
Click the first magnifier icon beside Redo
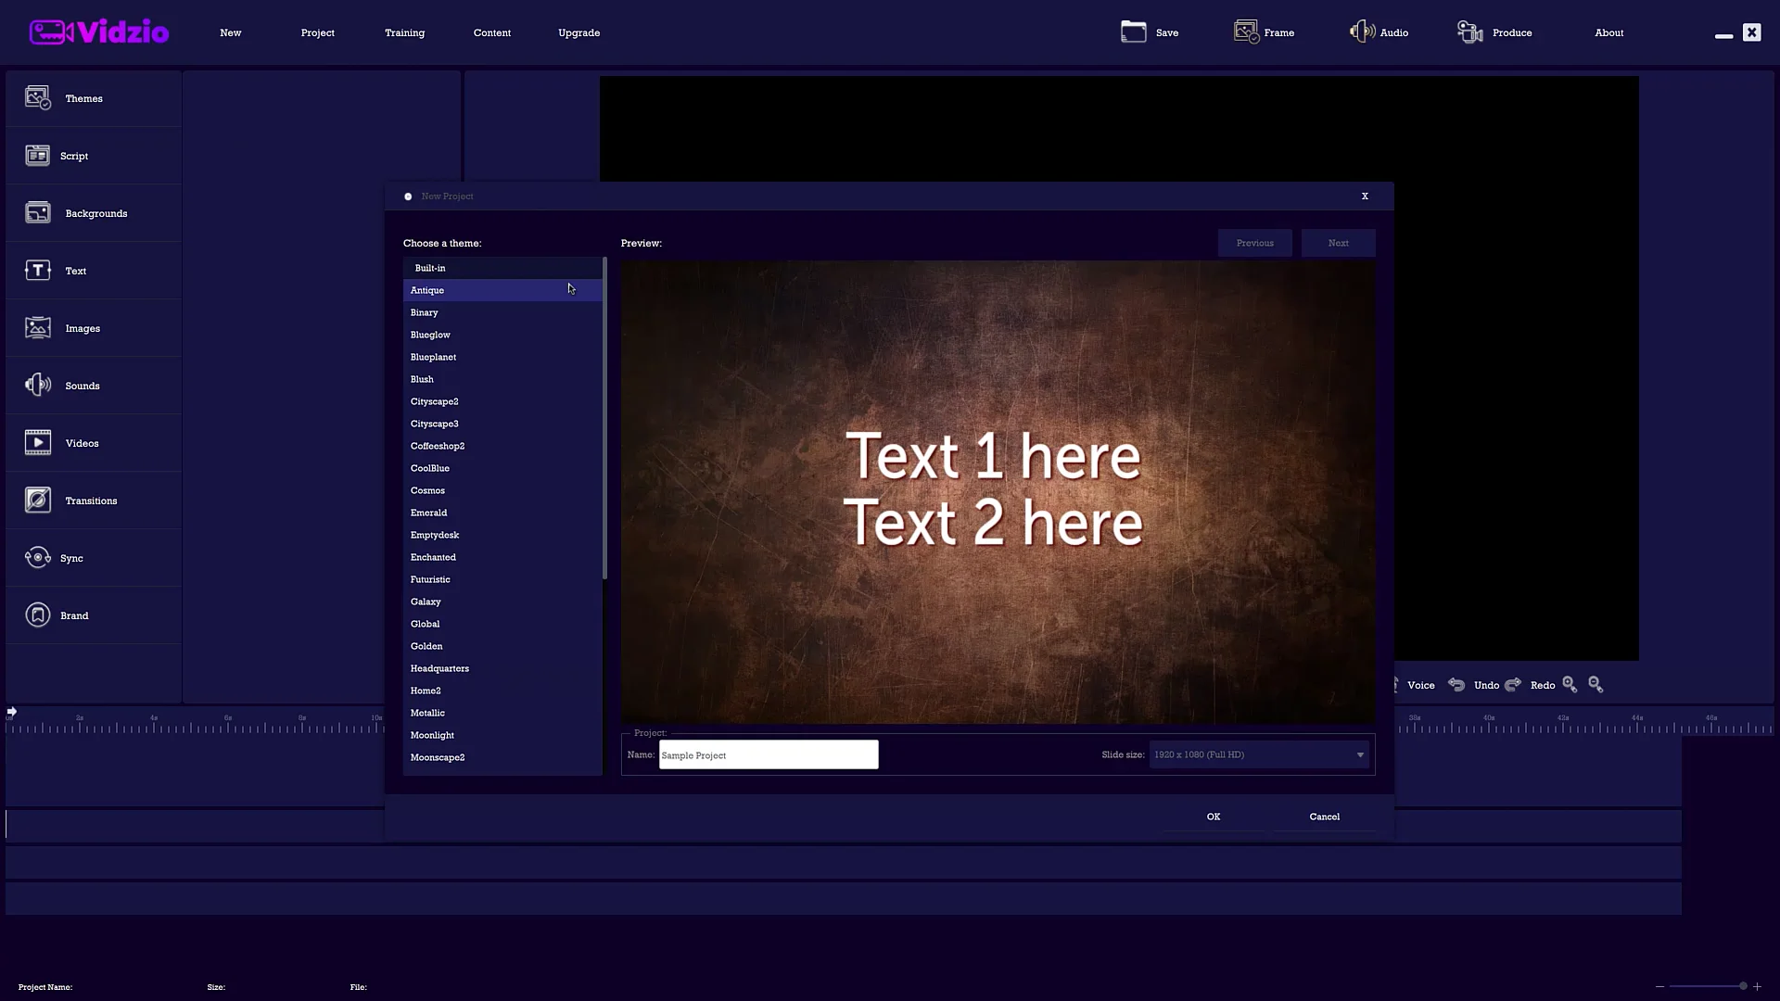click(x=1570, y=684)
